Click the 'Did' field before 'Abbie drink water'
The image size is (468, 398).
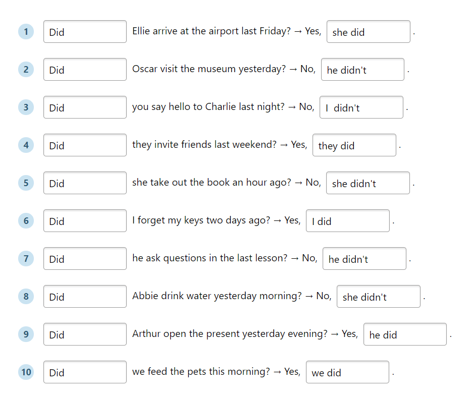(85, 297)
